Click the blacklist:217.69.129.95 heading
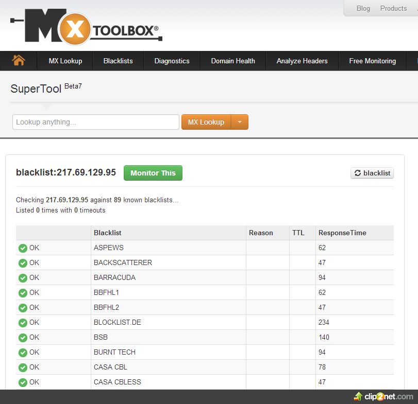The height and width of the screenshot is (404, 418). click(66, 172)
